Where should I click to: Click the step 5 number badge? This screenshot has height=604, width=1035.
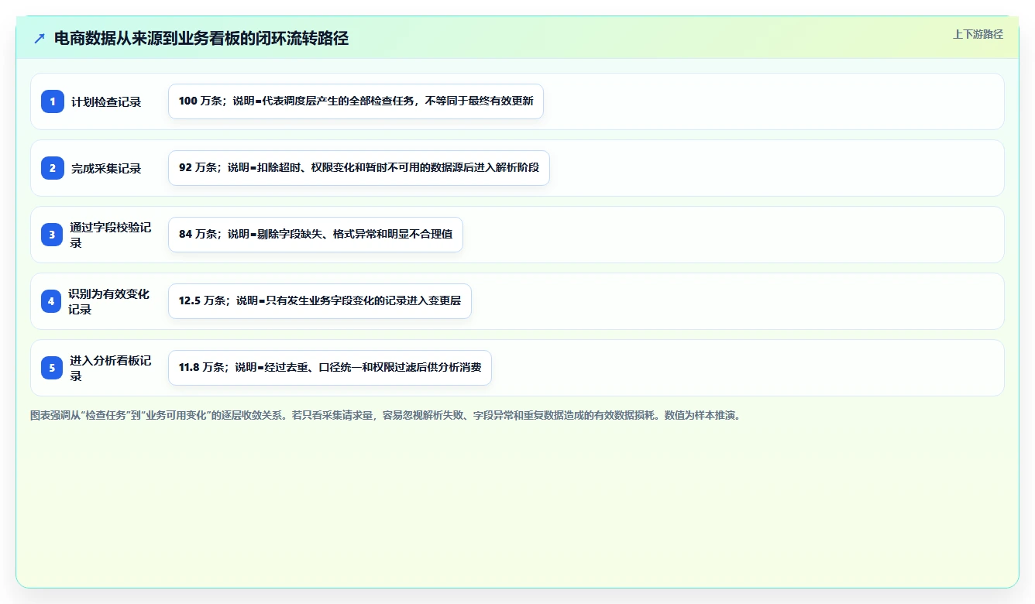pyautogui.click(x=53, y=368)
